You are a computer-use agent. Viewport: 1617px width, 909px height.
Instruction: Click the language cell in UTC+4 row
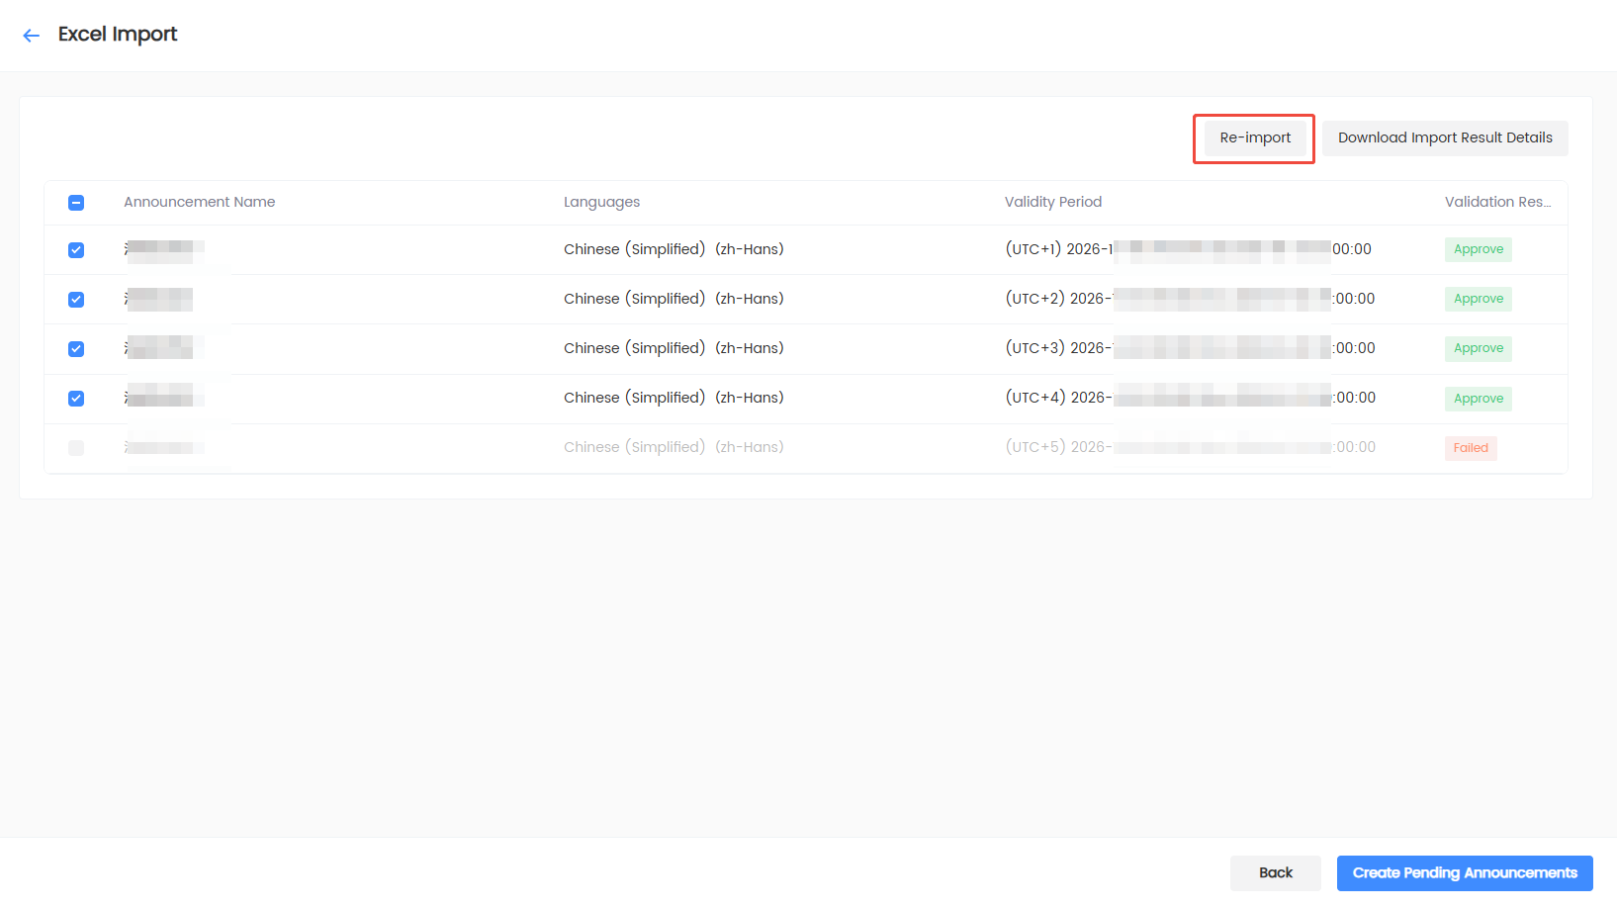click(674, 398)
